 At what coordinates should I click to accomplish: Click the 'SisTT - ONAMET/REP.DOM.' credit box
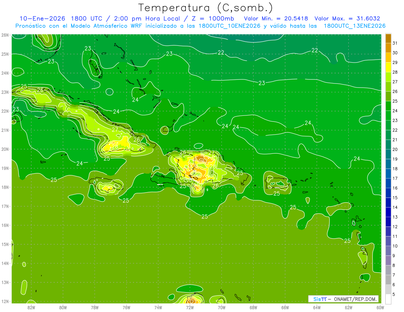(343, 299)
